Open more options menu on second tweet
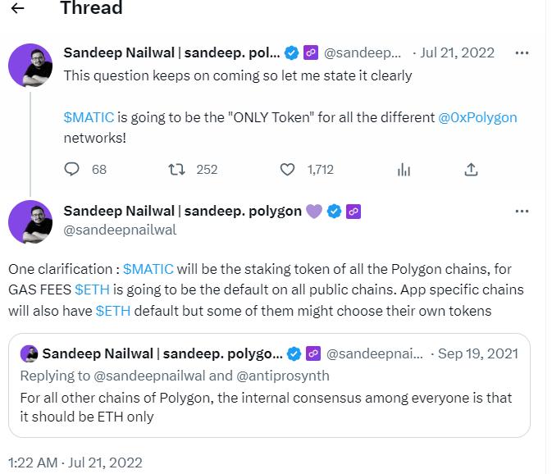The height and width of the screenshot is (474, 552). click(522, 211)
